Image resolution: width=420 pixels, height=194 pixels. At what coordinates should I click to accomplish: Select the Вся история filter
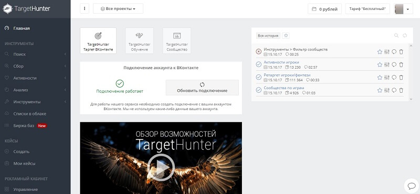(268, 36)
